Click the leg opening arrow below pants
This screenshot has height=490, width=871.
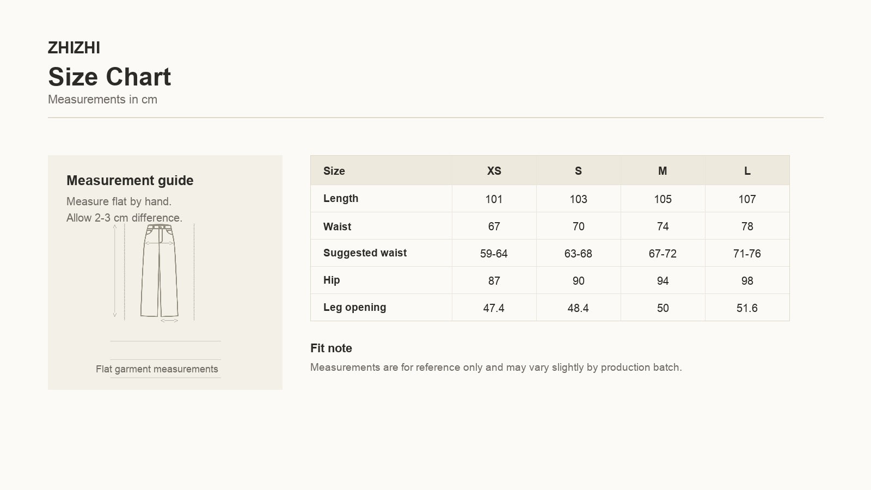169,321
